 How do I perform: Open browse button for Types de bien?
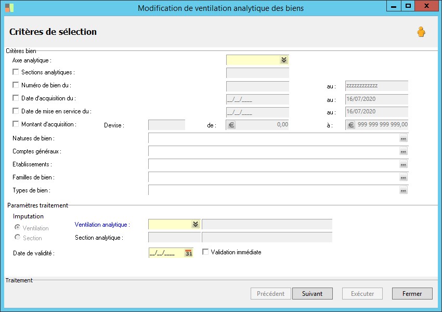pos(403,190)
